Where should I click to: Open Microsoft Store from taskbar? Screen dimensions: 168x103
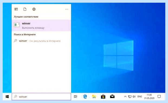pos(103,97)
